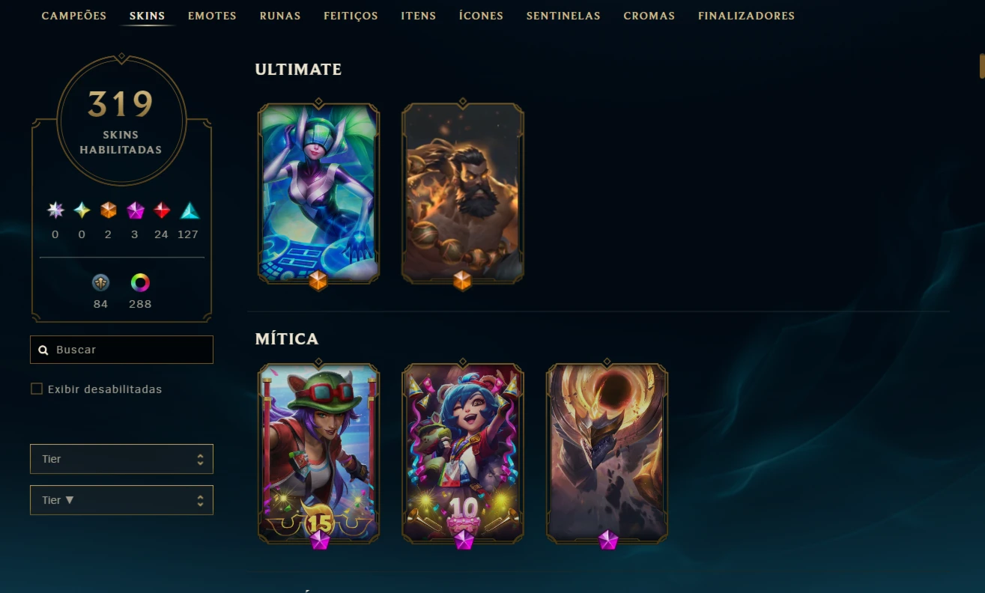Switch to the Campeões tab
The image size is (985, 593).
click(x=74, y=16)
